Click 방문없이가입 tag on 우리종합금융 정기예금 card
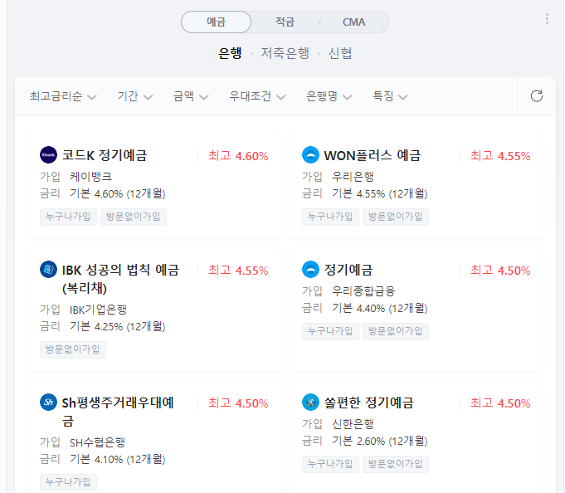 click(x=396, y=331)
